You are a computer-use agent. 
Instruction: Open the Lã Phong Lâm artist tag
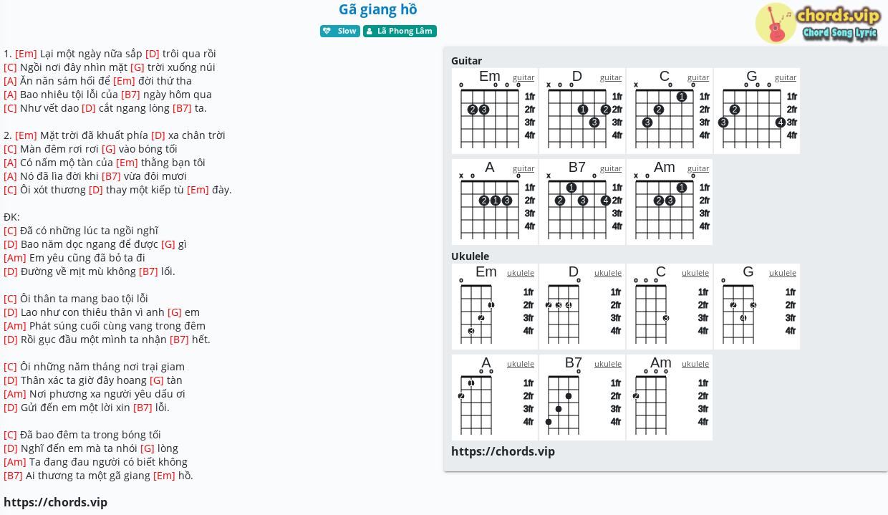[400, 31]
